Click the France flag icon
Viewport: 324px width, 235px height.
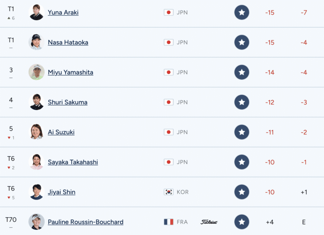pos(168,222)
